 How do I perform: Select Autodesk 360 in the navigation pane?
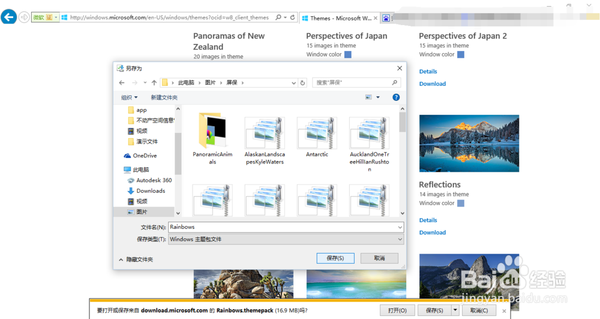(x=149, y=180)
